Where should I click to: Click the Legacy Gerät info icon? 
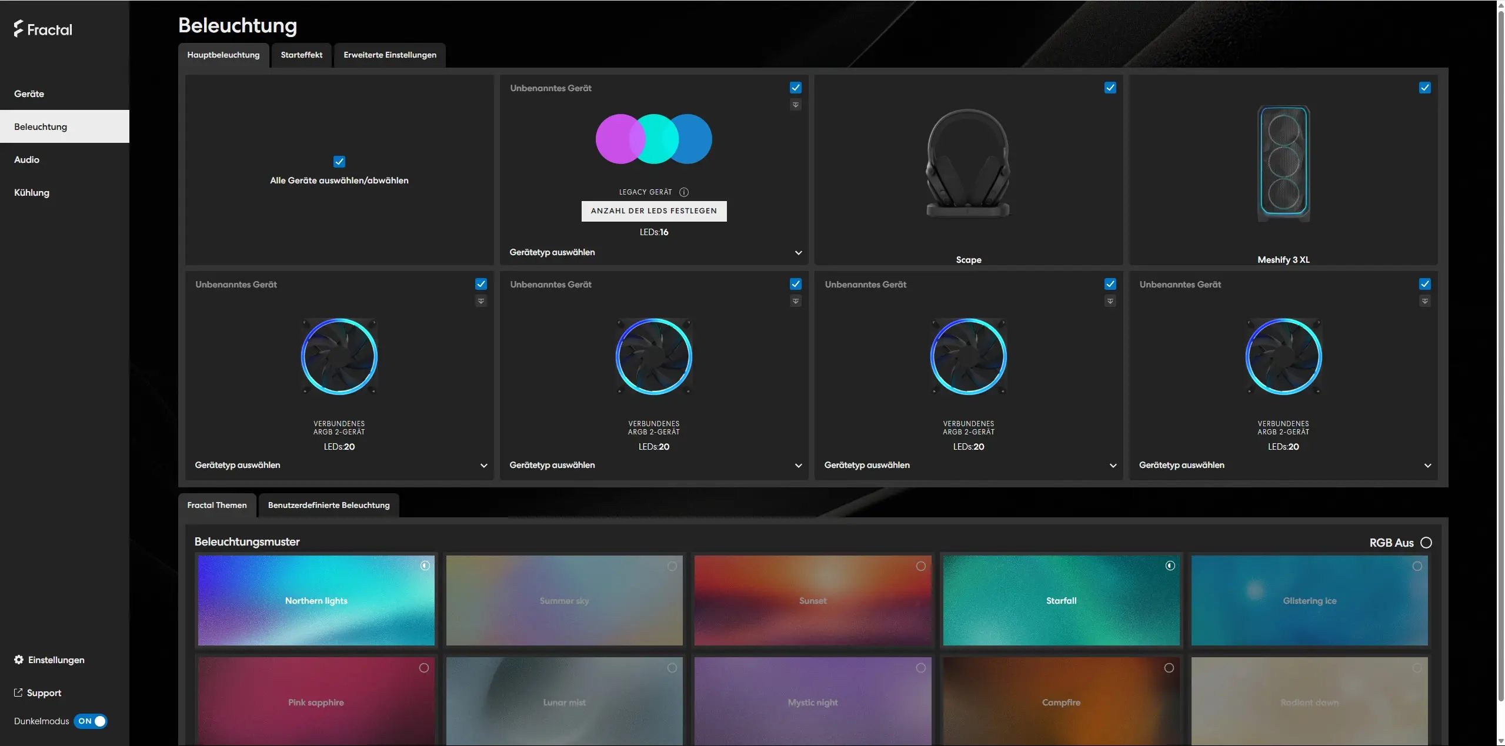[x=683, y=192]
